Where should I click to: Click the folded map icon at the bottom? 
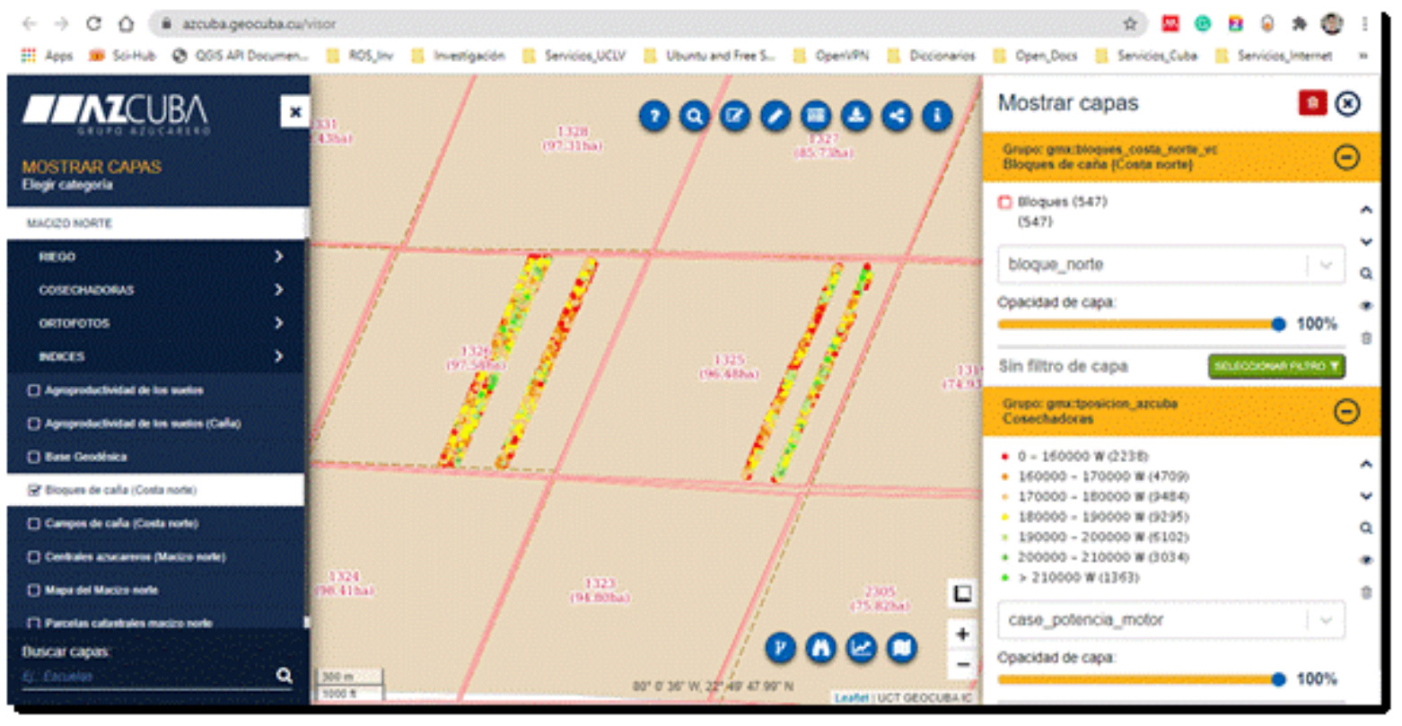pyautogui.click(x=902, y=648)
